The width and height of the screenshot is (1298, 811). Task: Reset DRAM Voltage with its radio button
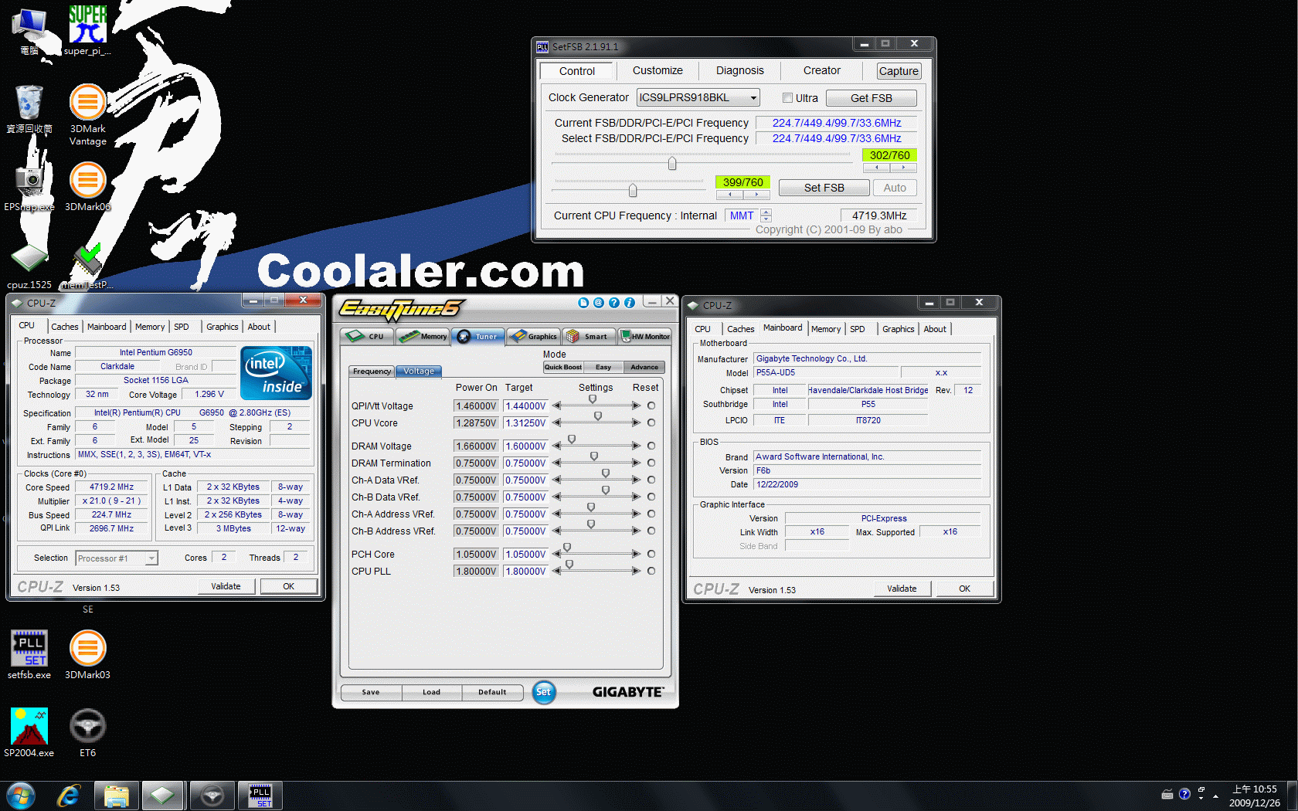click(651, 446)
